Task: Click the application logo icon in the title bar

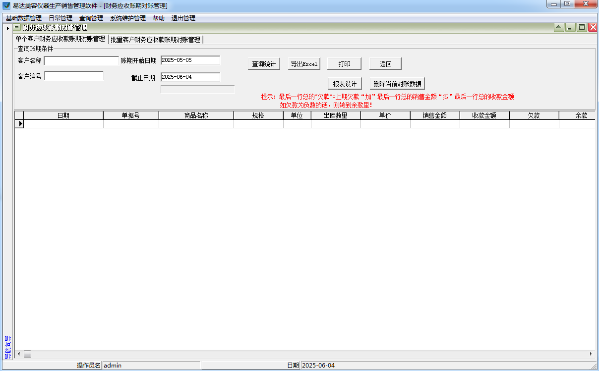Action: click(5, 5)
